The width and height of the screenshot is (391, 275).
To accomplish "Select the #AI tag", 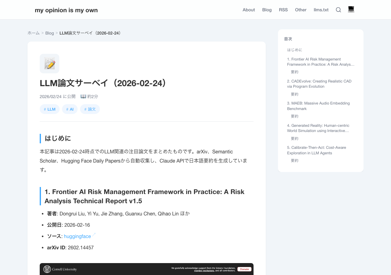I will 70,109.
